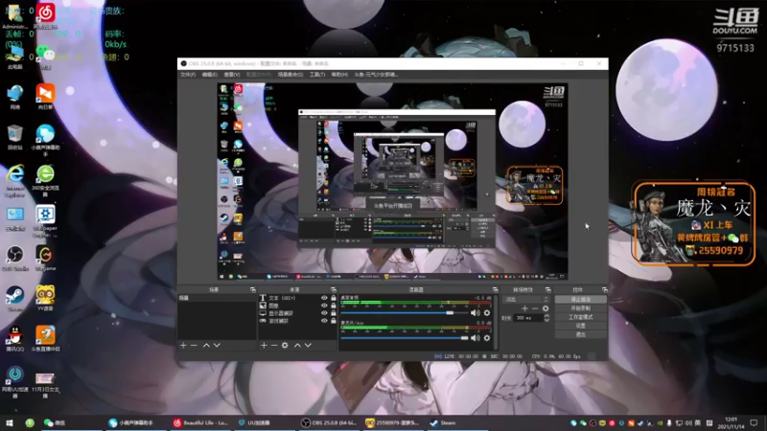Open WeChat desktop shortcut icon
This screenshot has width=767, height=431.
click(x=45, y=55)
